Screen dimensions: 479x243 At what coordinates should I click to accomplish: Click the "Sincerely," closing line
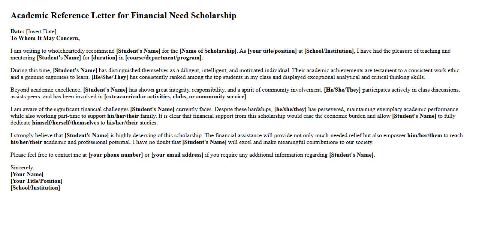point(22,167)
